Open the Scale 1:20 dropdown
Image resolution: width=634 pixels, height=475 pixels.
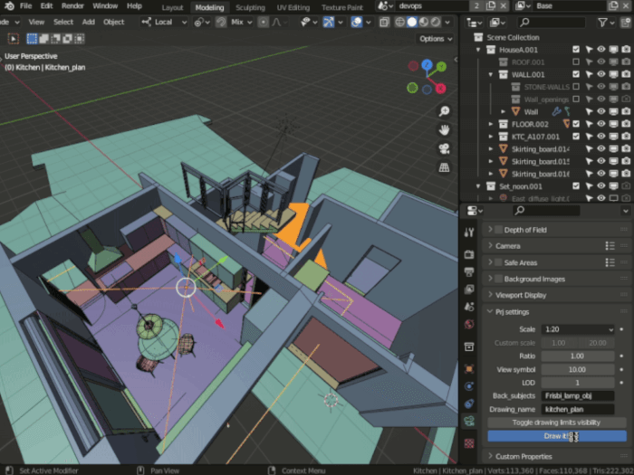coord(578,329)
